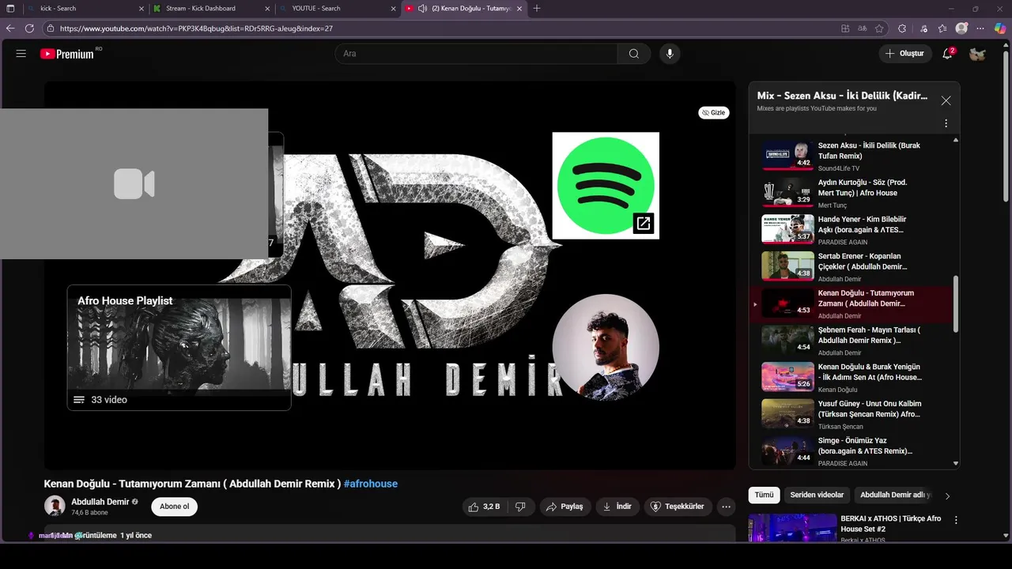The image size is (1012, 569).
Task: View site information lock icon
Action: click(51, 28)
